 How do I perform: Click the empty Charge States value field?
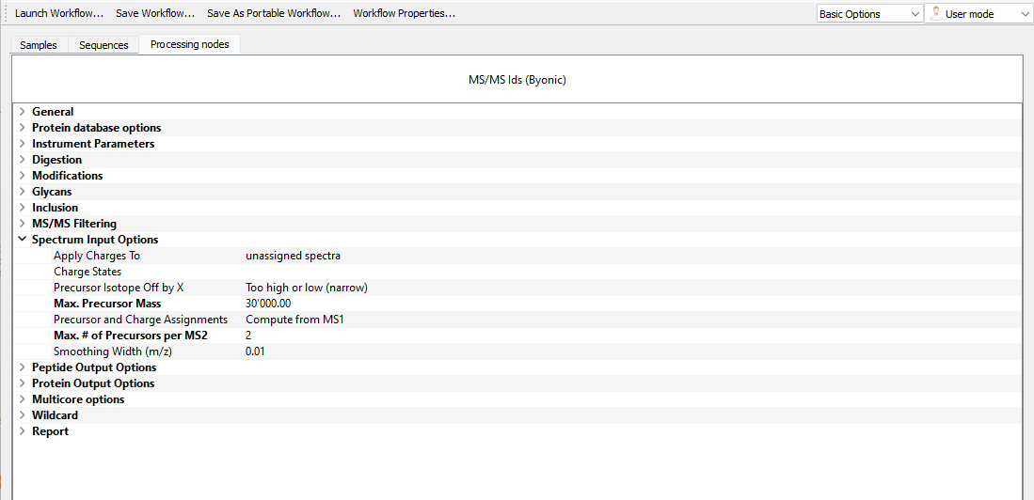[x=631, y=272]
